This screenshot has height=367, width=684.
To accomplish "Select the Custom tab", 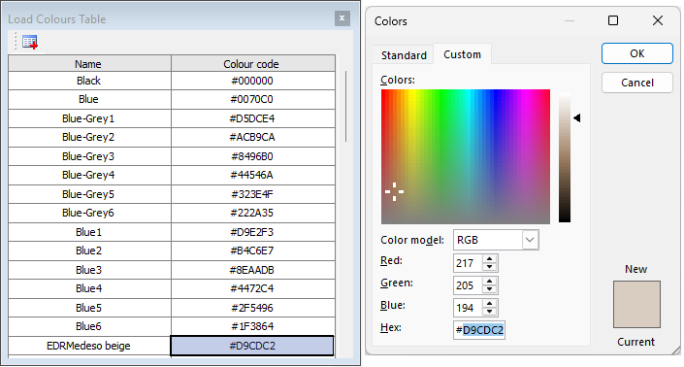I will click(462, 54).
